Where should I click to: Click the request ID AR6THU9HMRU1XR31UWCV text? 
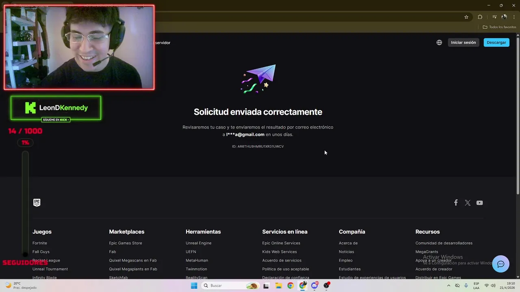click(x=260, y=146)
